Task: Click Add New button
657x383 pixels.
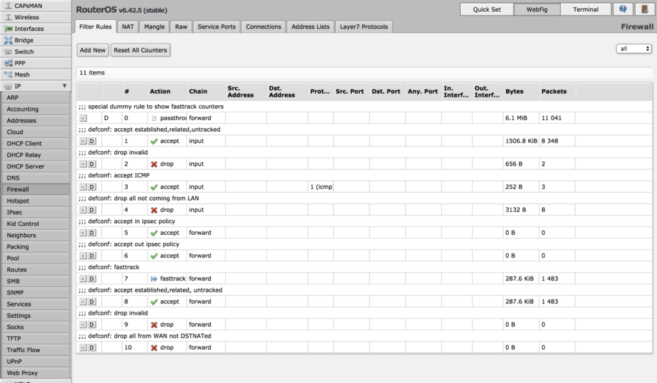Action: coord(92,50)
